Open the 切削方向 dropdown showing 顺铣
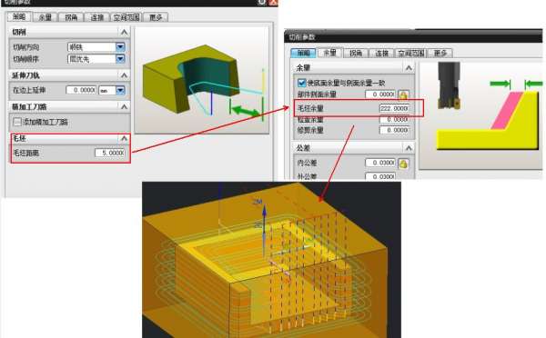Viewport: 546px width, 338px height. [120, 46]
